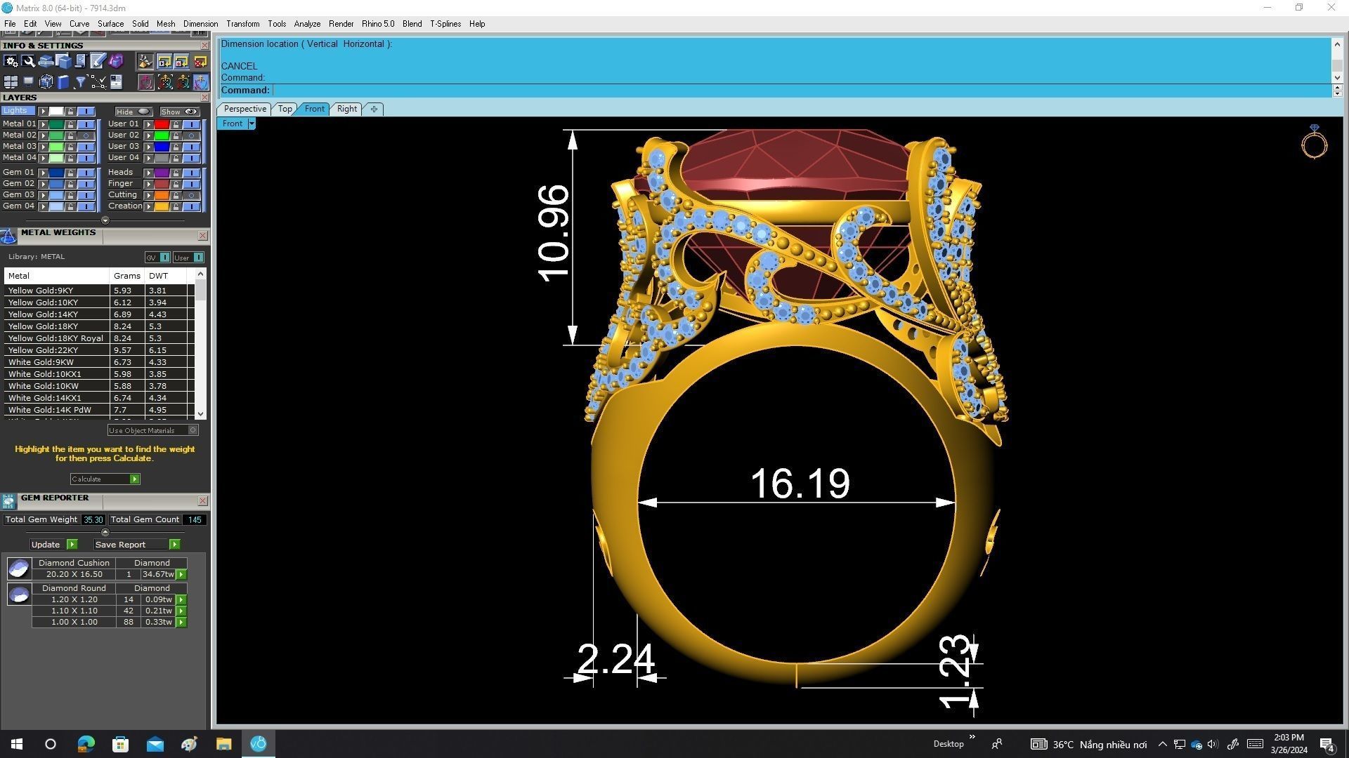Toggle the lock on Heads layer
Image resolution: width=1349 pixels, height=758 pixels.
(x=176, y=173)
